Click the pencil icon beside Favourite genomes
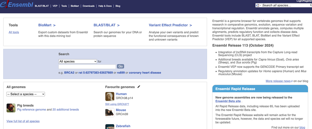This screenshot has height=129, width=312. 139,87
